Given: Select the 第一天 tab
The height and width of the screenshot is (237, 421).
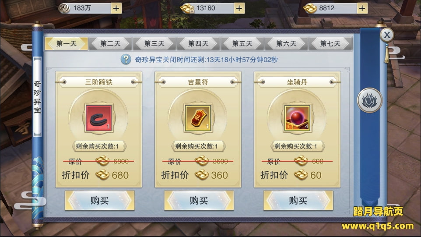Looking at the screenshot, I should coord(67,43).
